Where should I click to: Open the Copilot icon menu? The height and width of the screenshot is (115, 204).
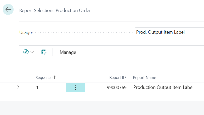point(26,52)
